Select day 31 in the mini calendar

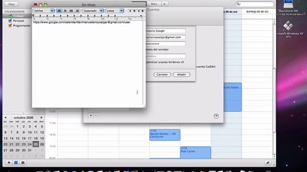[x=30, y=150]
